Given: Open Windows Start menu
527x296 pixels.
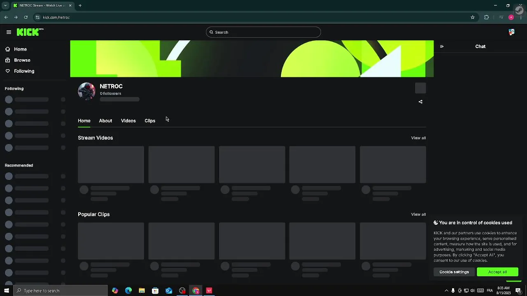Looking at the screenshot, I should tap(7, 291).
